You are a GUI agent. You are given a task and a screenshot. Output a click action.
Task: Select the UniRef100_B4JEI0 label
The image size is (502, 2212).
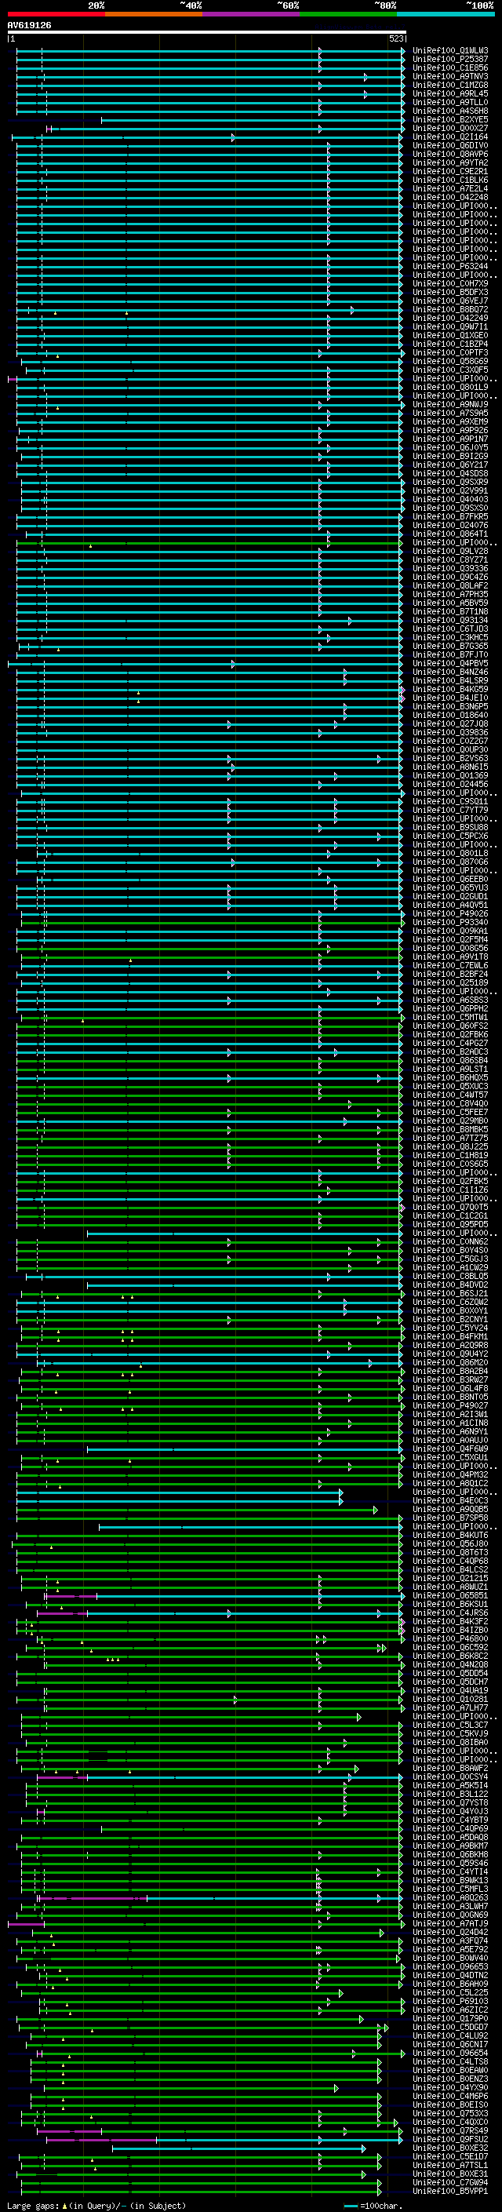(x=450, y=698)
